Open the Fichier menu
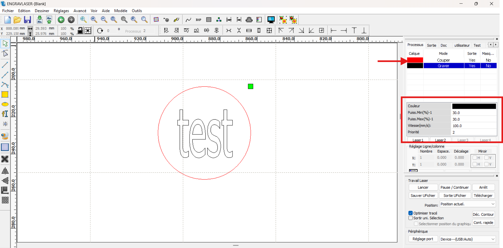Screen dimensions: 503x248 (8, 11)
